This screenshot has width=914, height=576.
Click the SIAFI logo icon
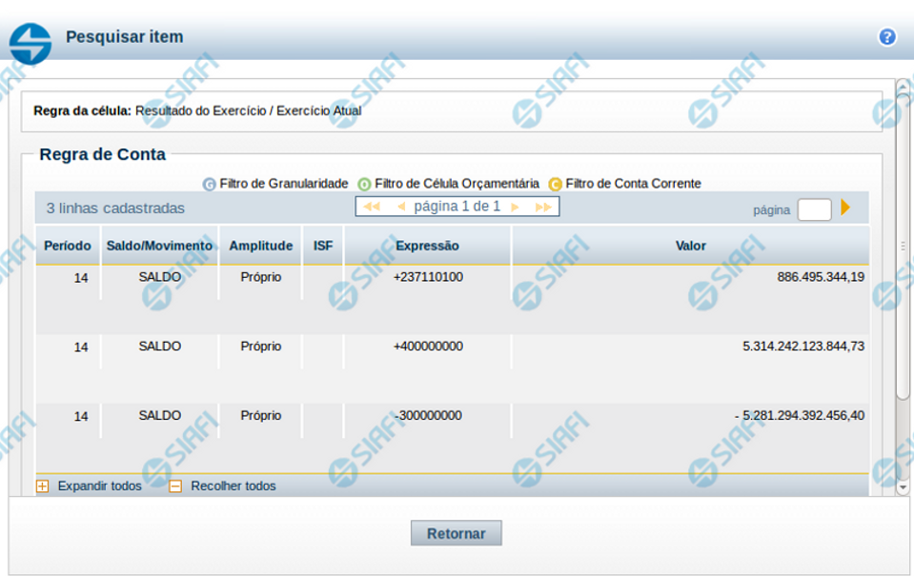click(x=30, y=43)
